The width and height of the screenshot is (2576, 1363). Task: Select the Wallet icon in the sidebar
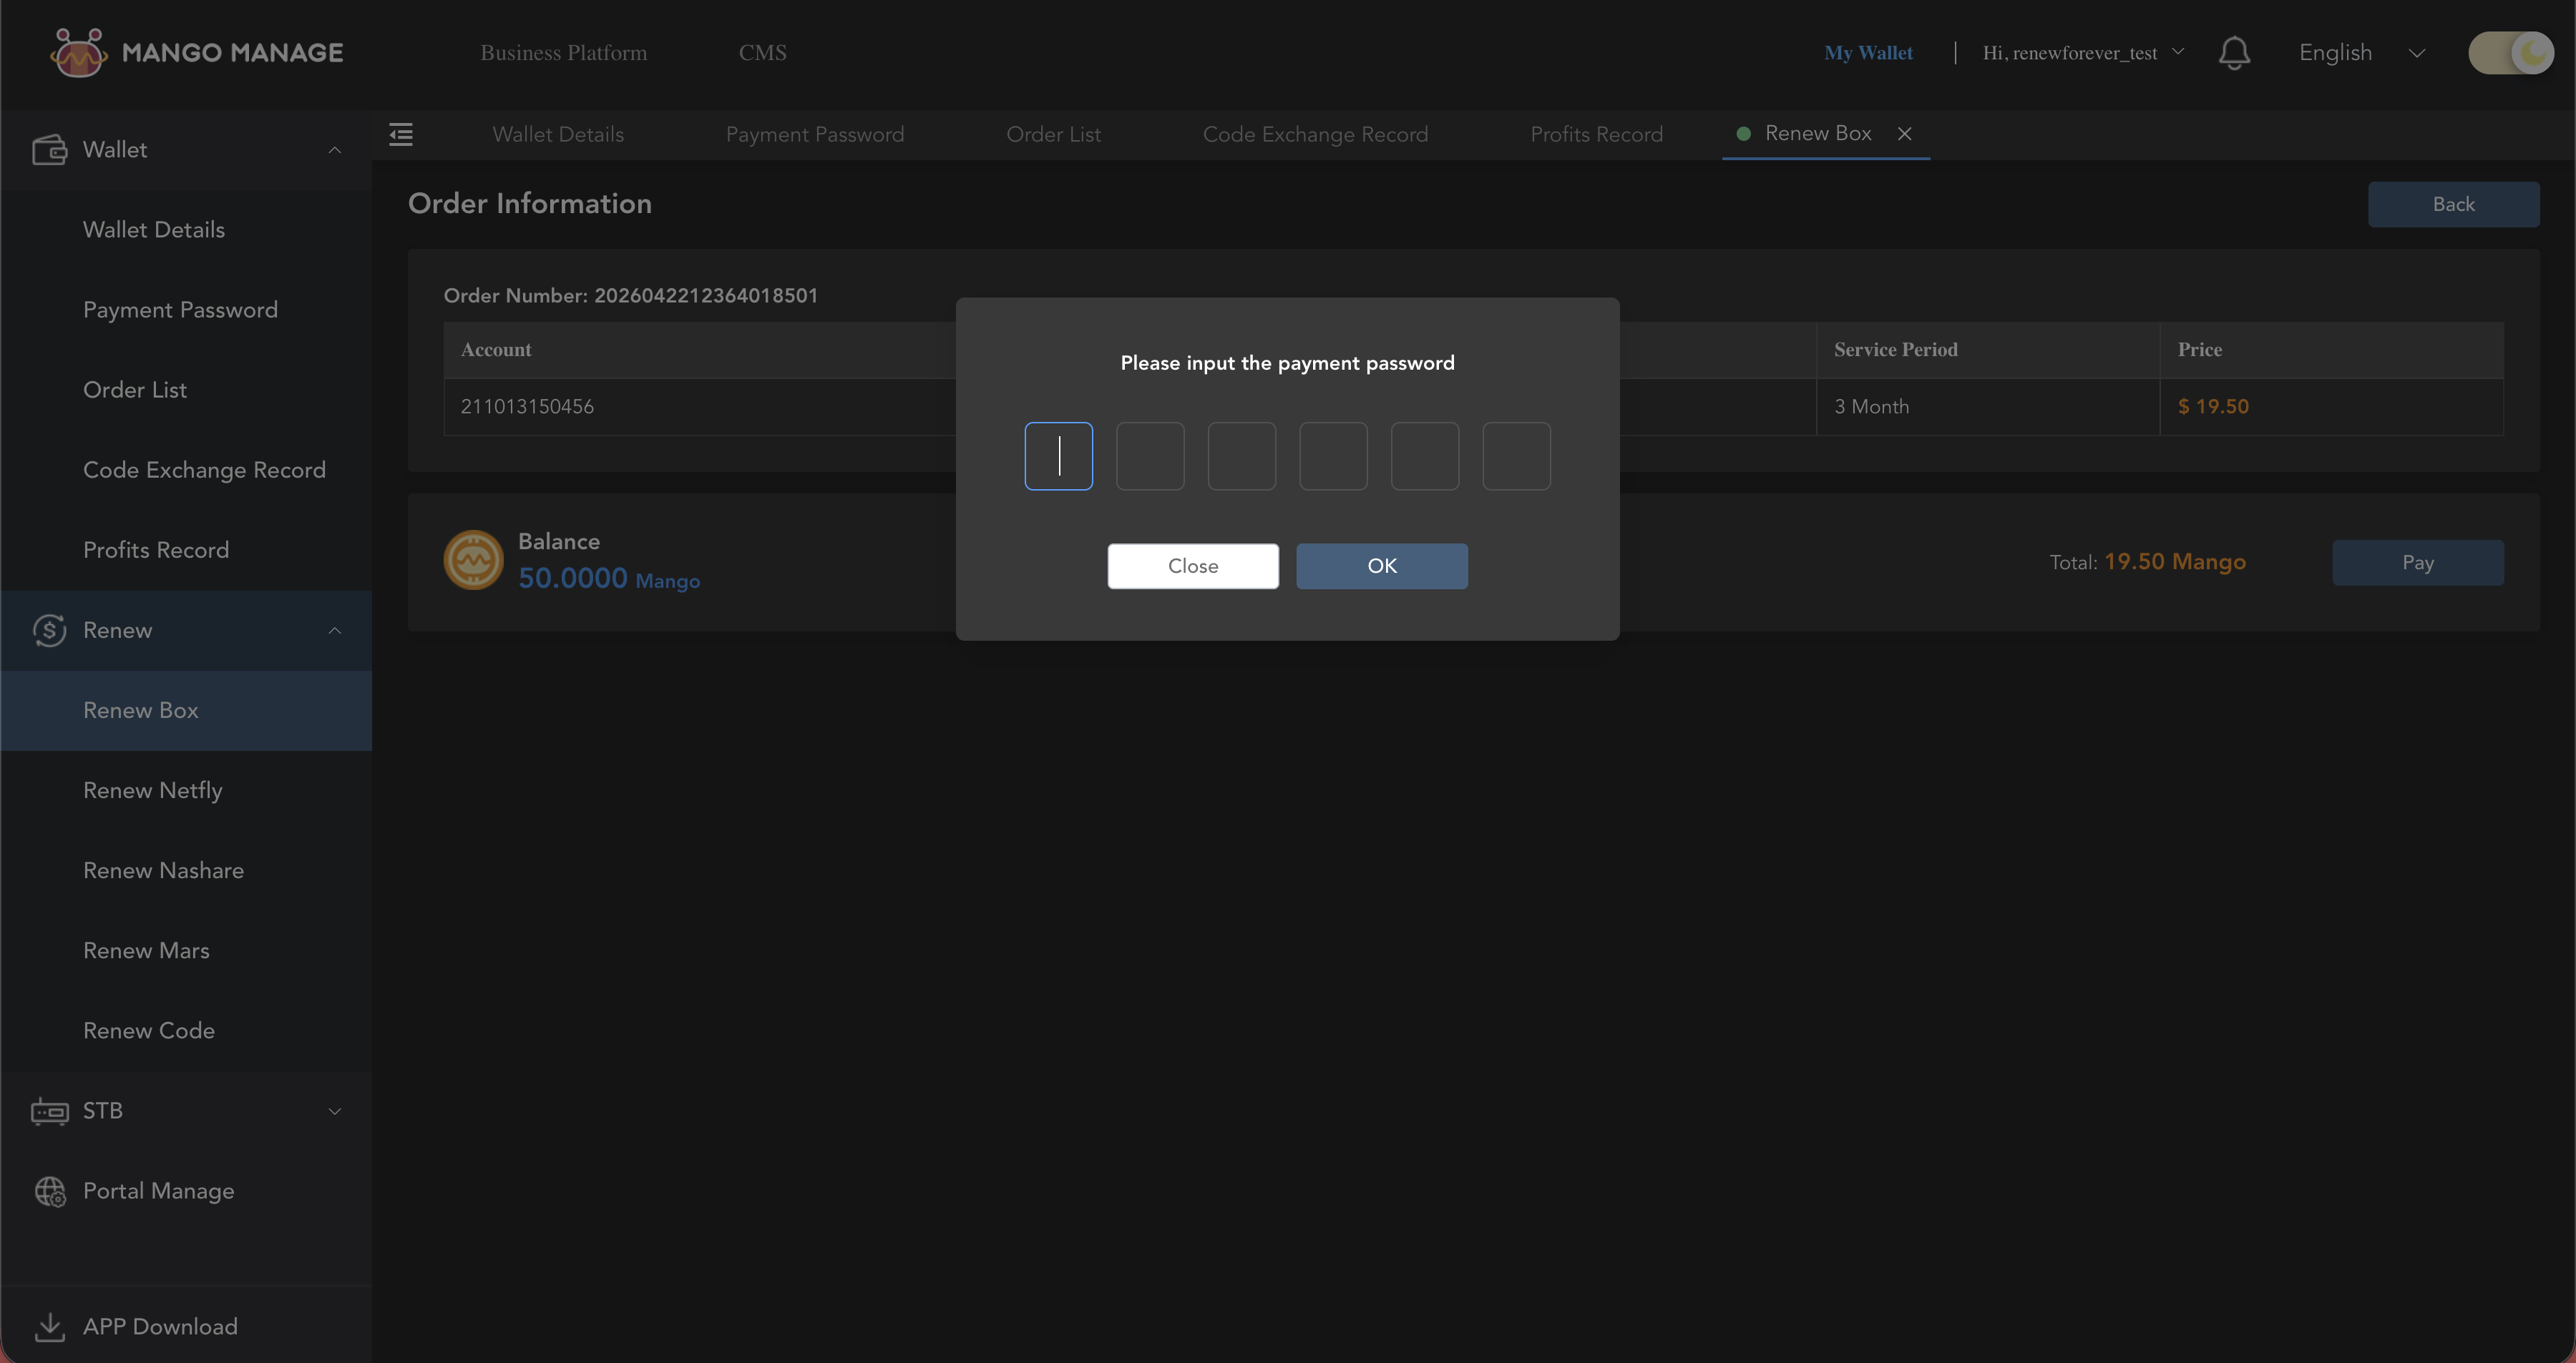[x=50, y=149]
